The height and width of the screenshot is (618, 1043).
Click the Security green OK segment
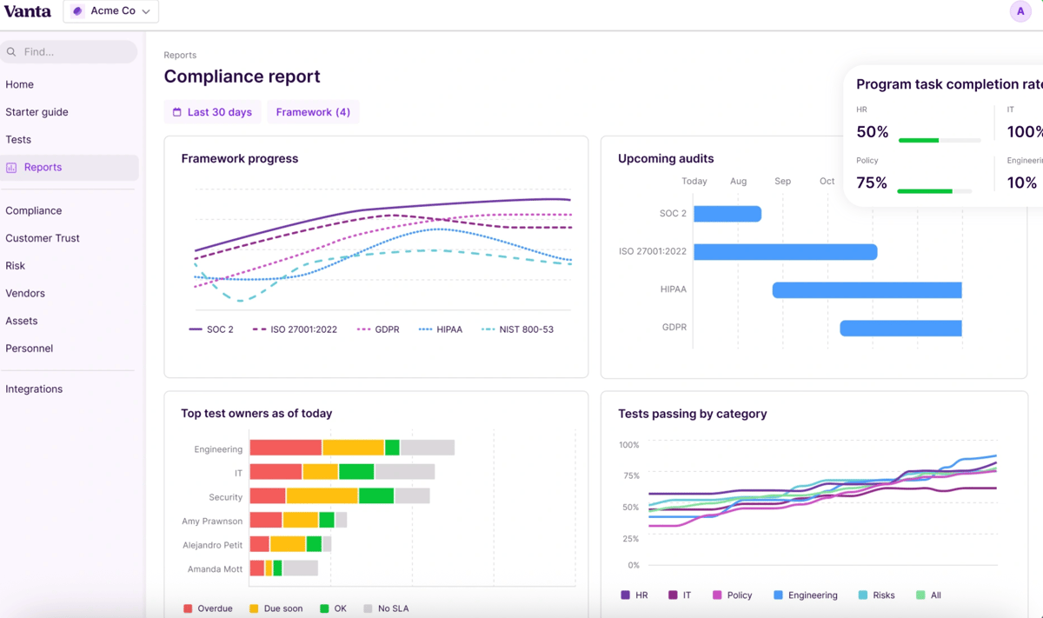376,496
